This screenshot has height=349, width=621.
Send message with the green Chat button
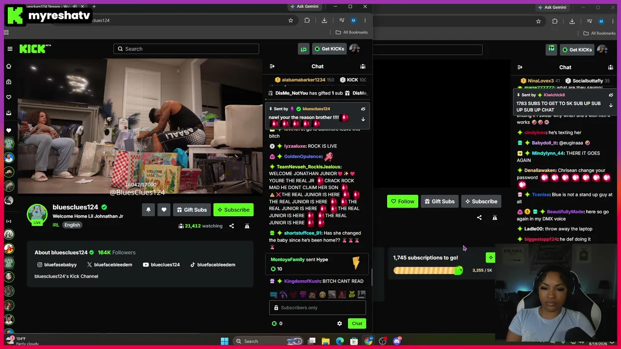pyautogui.click(x=357, y=324)
